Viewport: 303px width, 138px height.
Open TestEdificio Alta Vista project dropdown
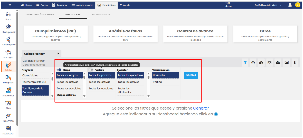click(268, 5)
